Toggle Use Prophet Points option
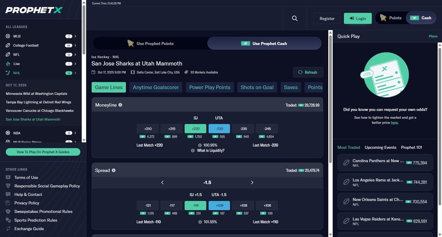Viewport: 442px width, 237px height. 150,43
